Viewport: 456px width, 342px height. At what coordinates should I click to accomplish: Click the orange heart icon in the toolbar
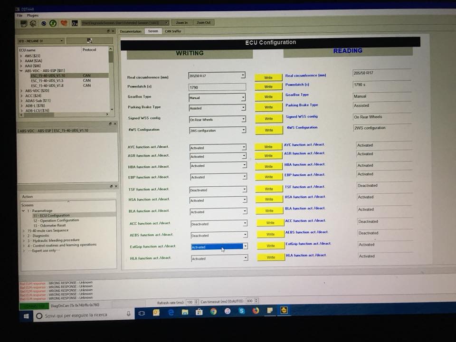[64, 23]
